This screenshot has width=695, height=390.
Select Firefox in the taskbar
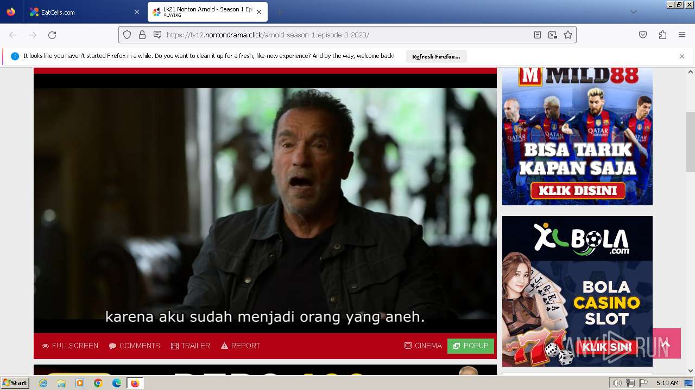pos(135,383)
